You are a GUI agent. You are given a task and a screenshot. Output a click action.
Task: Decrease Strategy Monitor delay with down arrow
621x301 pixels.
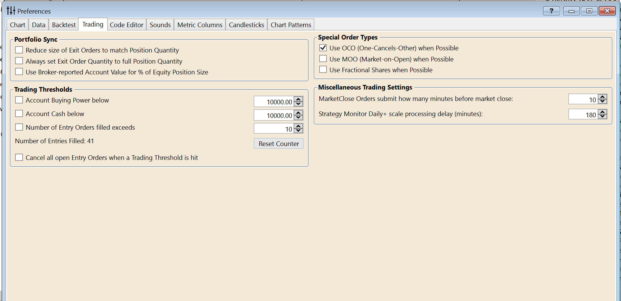pyautogui.click(x=602, y=116)
